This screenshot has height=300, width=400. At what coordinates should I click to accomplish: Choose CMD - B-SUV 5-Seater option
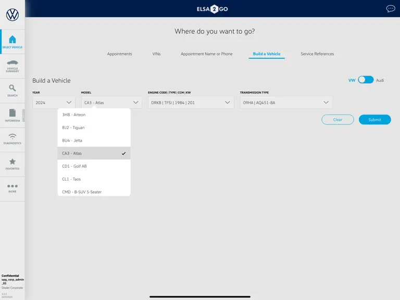[x=94, y=191]
